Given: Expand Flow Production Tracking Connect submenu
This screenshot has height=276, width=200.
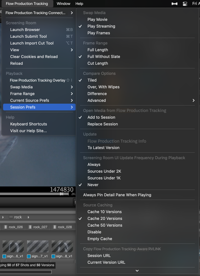Looking at the screenshot, I should coord(39,13).
